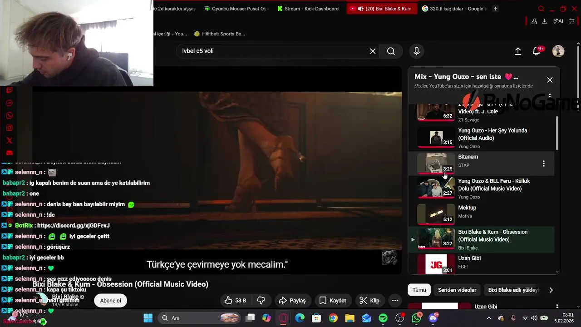581x327 pixels.
Task: Open Task View from the taskbar
Action: click(x=250, y=318)
